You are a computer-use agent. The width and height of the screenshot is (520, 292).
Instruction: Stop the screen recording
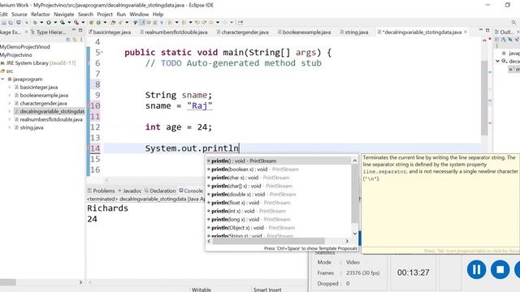(500, 269)
